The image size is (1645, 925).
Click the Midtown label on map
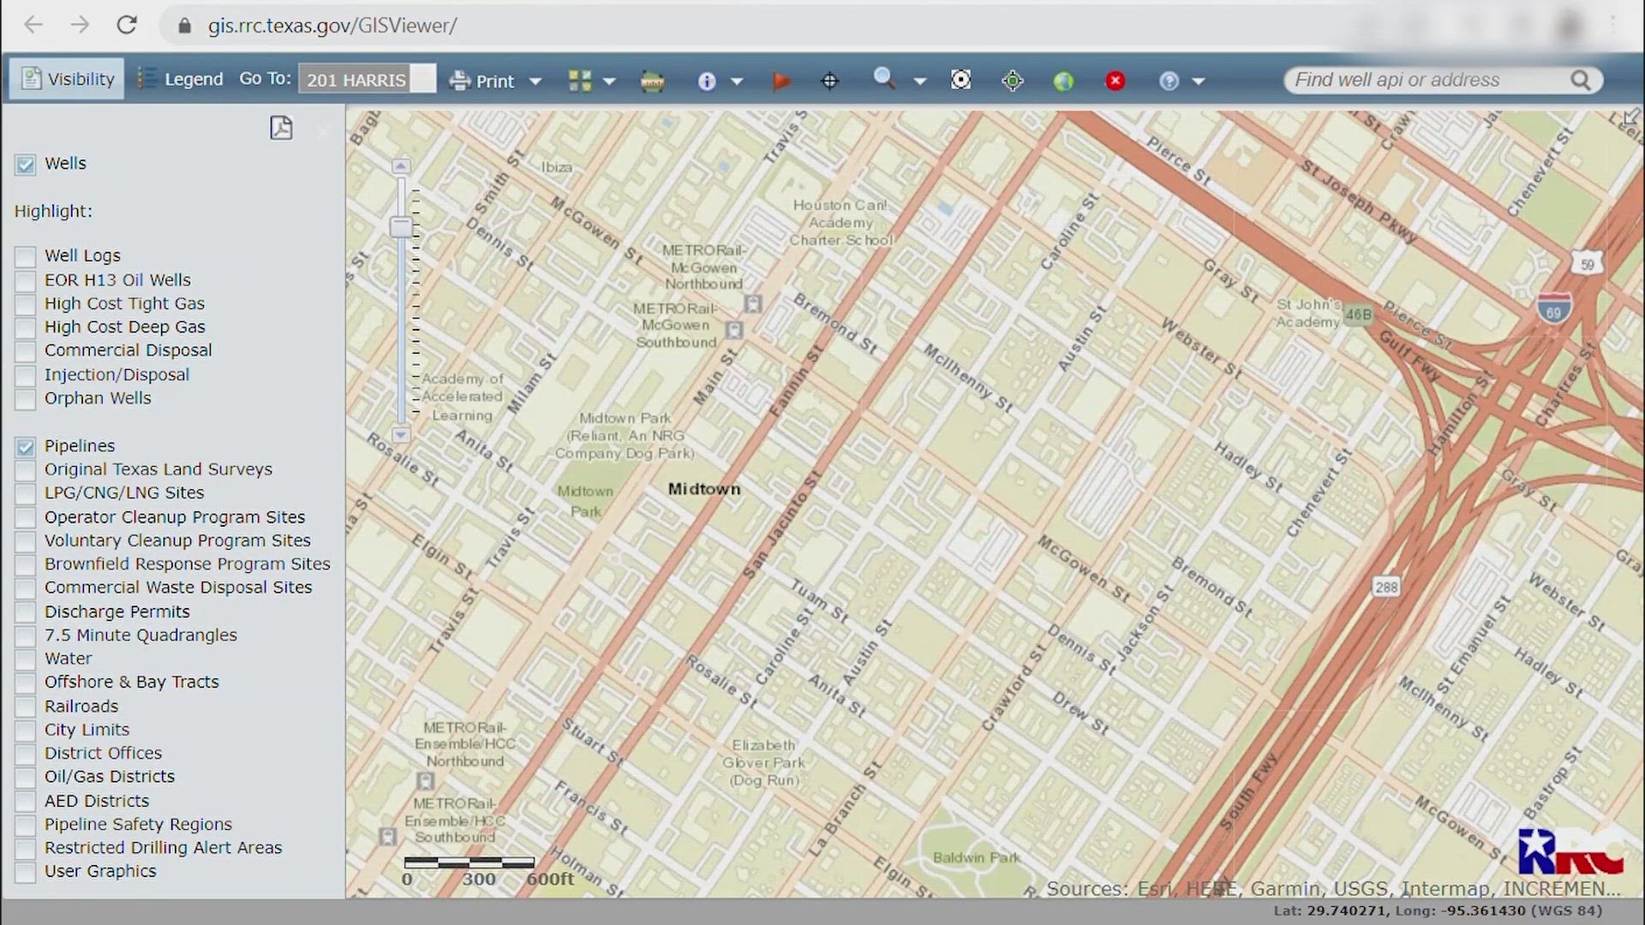tap(703, 488)
